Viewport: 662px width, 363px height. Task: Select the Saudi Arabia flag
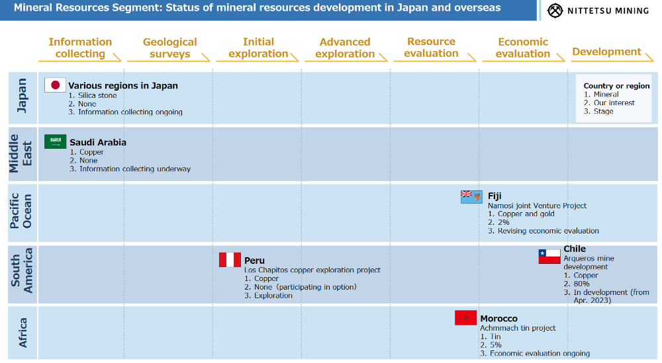point(55,141)
